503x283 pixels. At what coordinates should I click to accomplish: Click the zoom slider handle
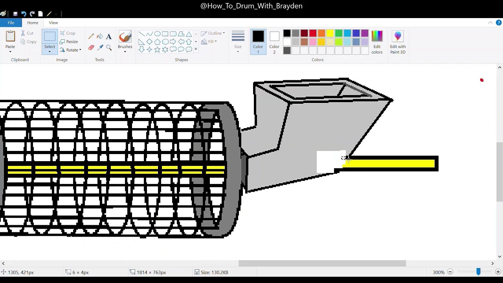pos(478,272)
